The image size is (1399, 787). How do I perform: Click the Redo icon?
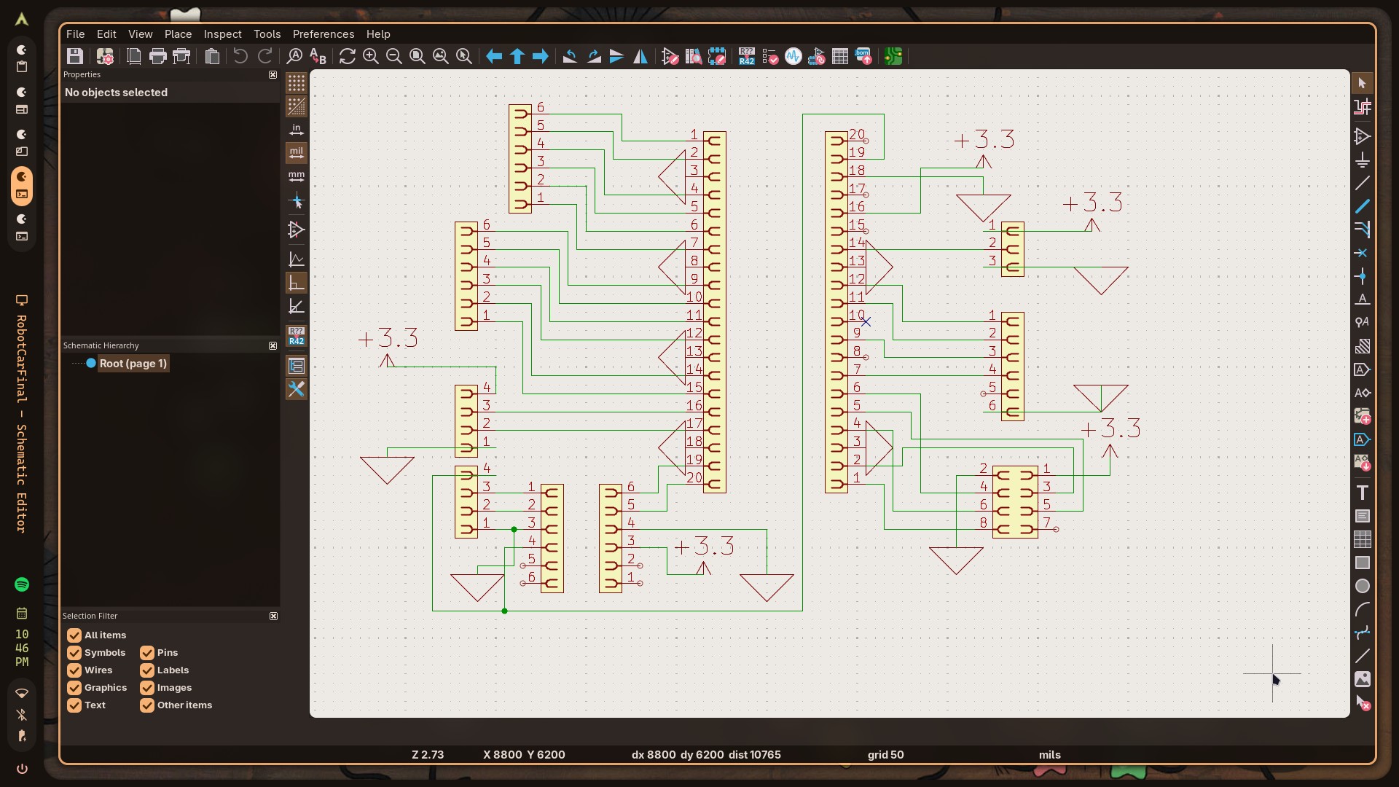click(x=265, y=56)
